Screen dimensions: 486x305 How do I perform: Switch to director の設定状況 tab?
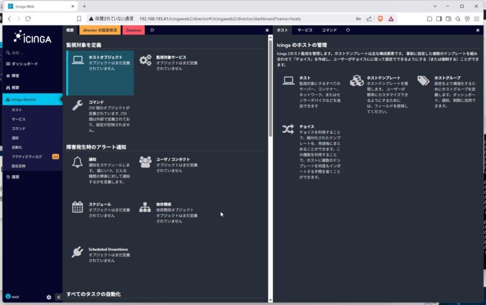(100, 30)
